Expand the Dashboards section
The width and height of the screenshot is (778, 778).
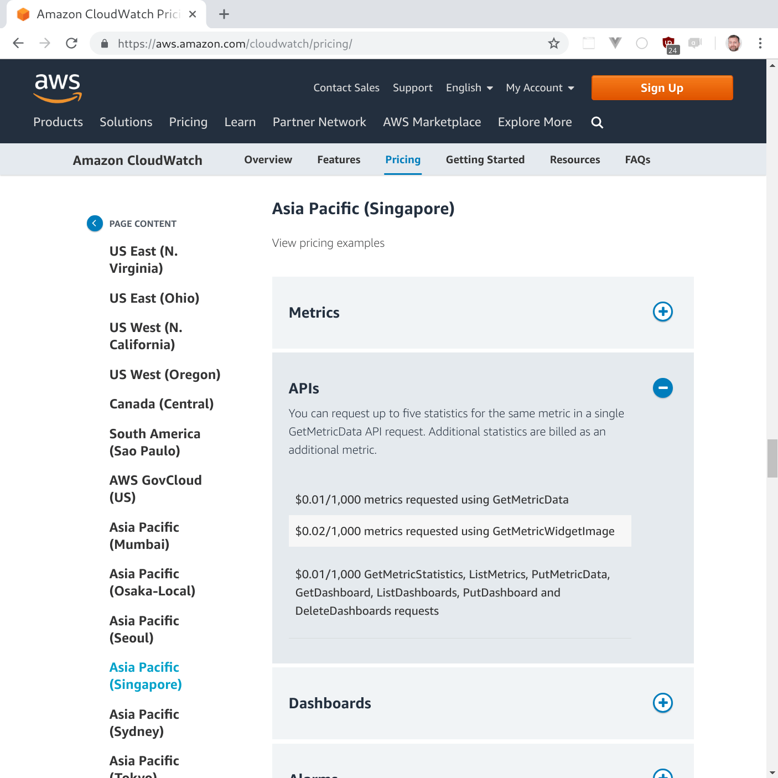662,703
